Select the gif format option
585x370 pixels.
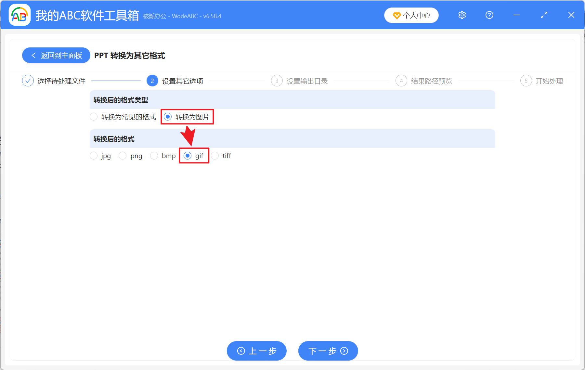coord(188,156)
